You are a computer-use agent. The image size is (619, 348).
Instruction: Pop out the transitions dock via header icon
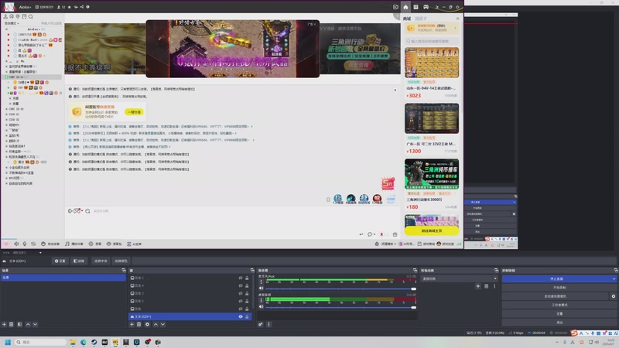[496, 270]
